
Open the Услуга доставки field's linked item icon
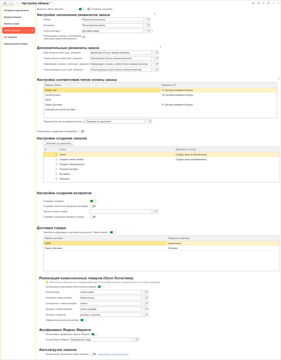point(149,31)
